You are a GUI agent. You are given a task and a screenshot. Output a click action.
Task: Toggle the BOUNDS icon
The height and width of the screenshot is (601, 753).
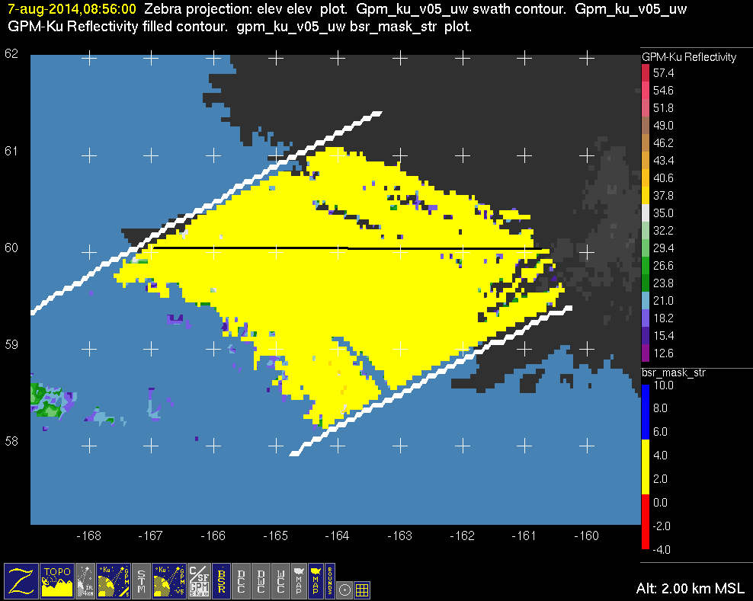[329, 580]
